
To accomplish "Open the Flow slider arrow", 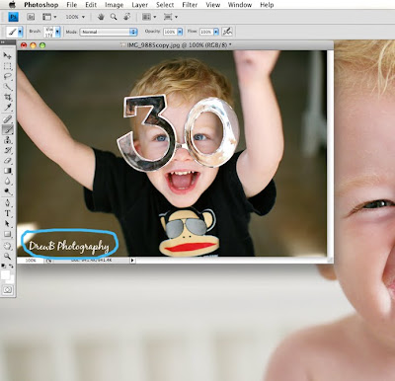I will [x=216, y=32].
